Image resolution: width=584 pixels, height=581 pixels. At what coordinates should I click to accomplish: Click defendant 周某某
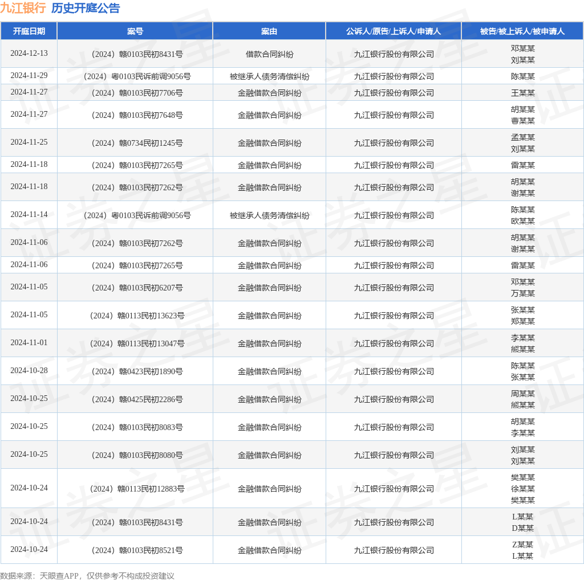click(x=523, y=394)
